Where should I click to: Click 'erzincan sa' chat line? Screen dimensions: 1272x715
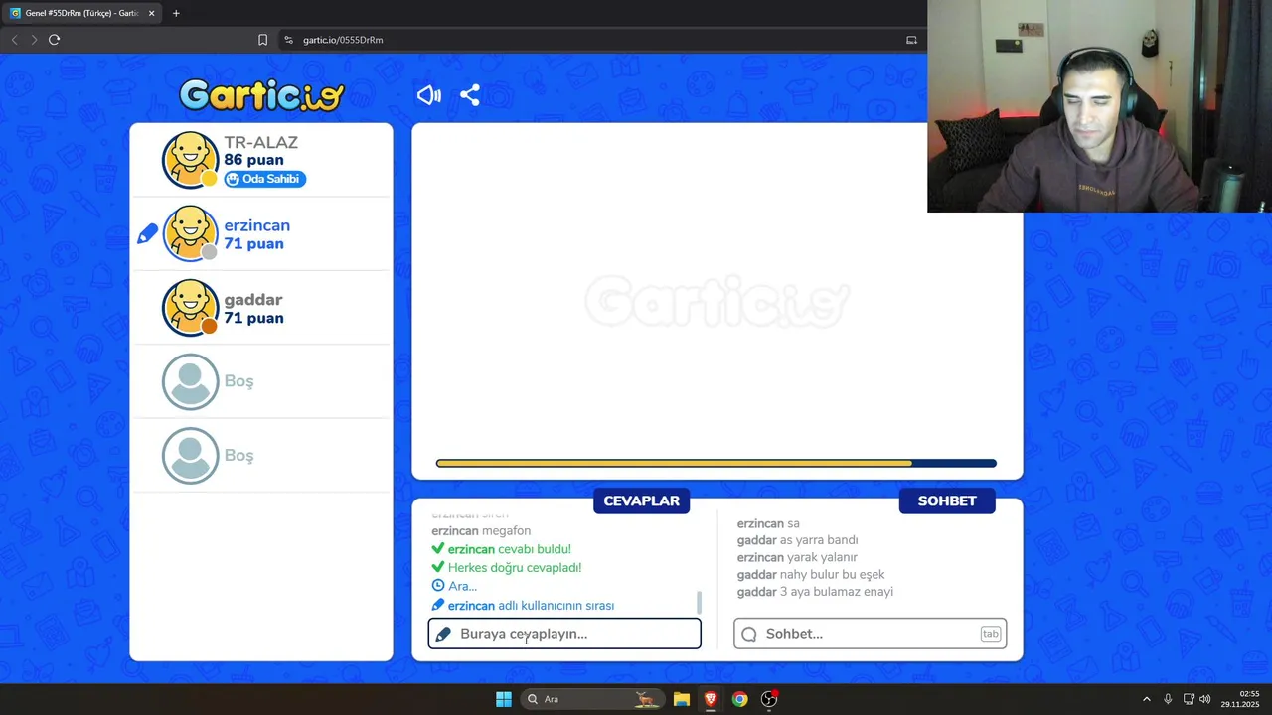click(768, 523)
